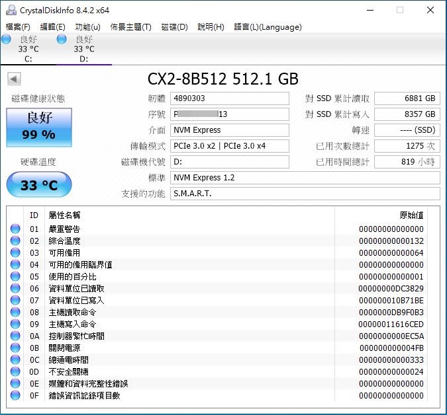Open the 功能(u) menu
The height and width of the screenshot is (415, 447).
(x=87, y=27)
